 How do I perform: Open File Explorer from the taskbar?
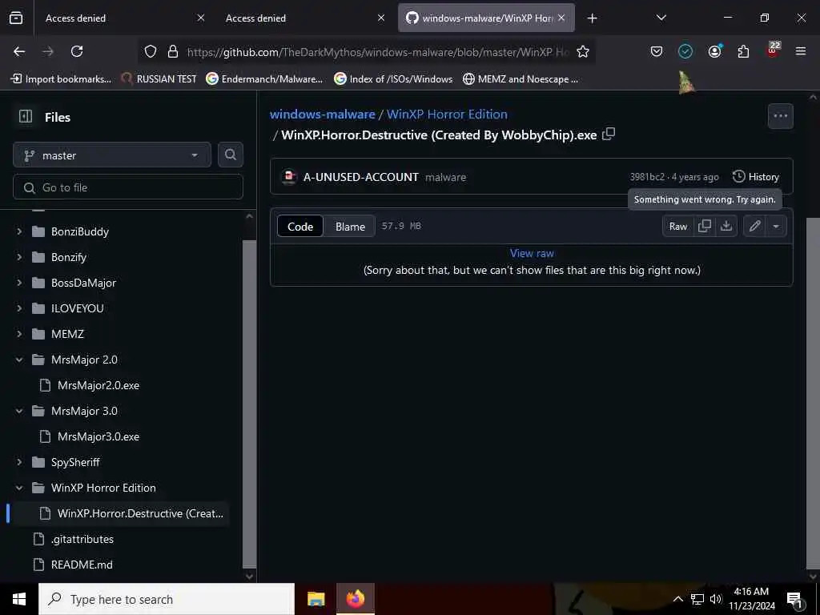(316, 599)
